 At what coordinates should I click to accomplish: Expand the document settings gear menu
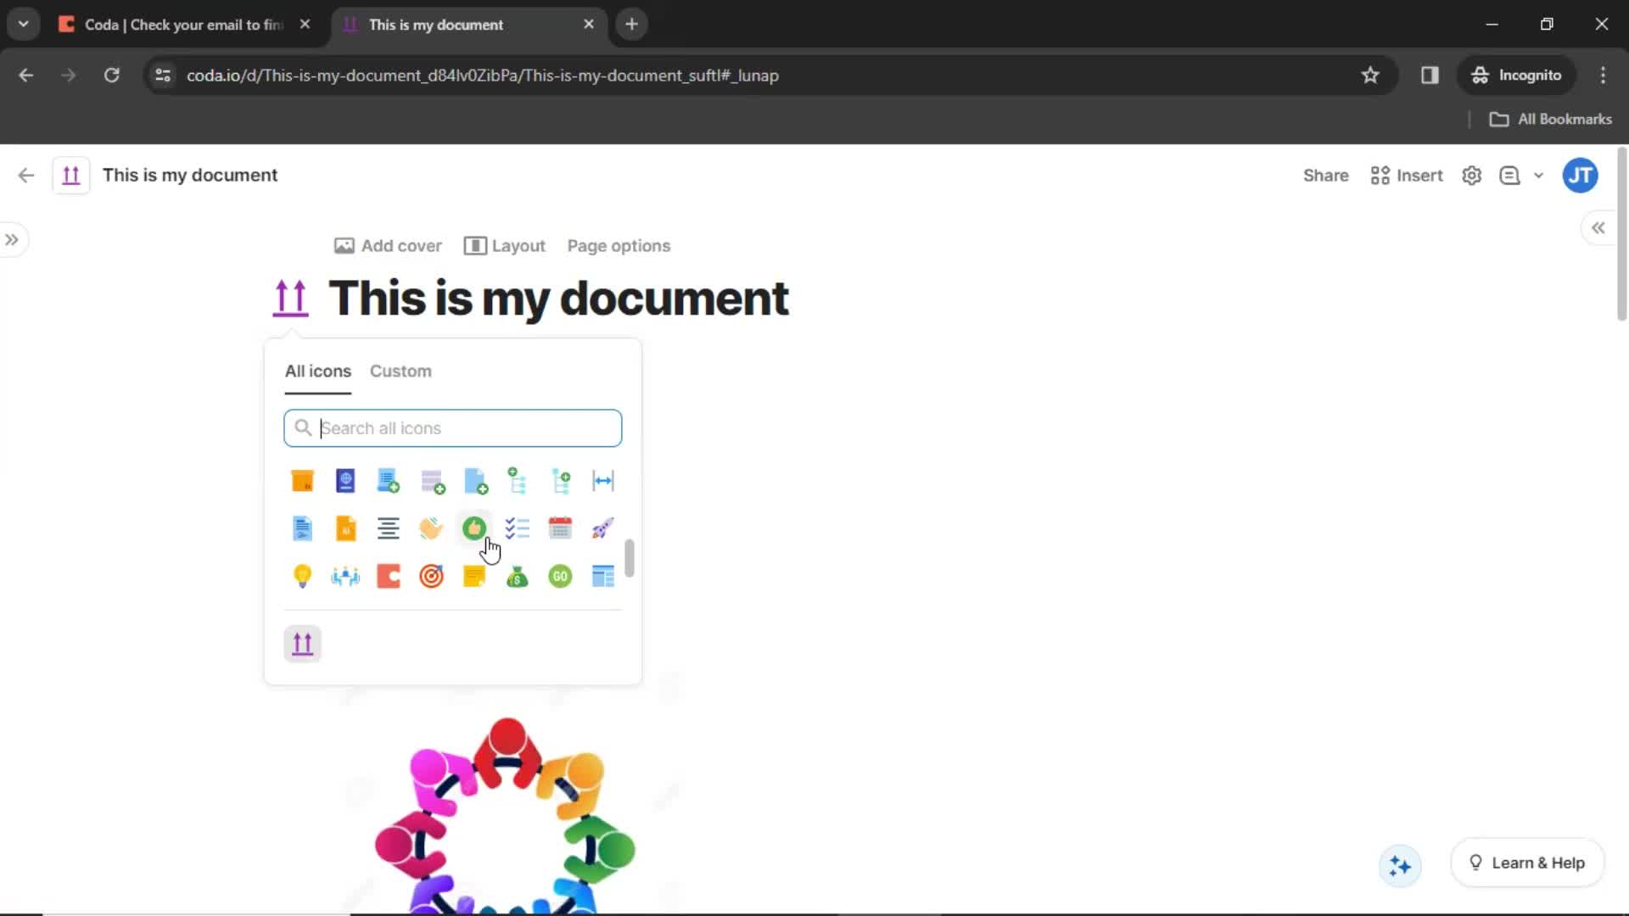pos(1474,176)
